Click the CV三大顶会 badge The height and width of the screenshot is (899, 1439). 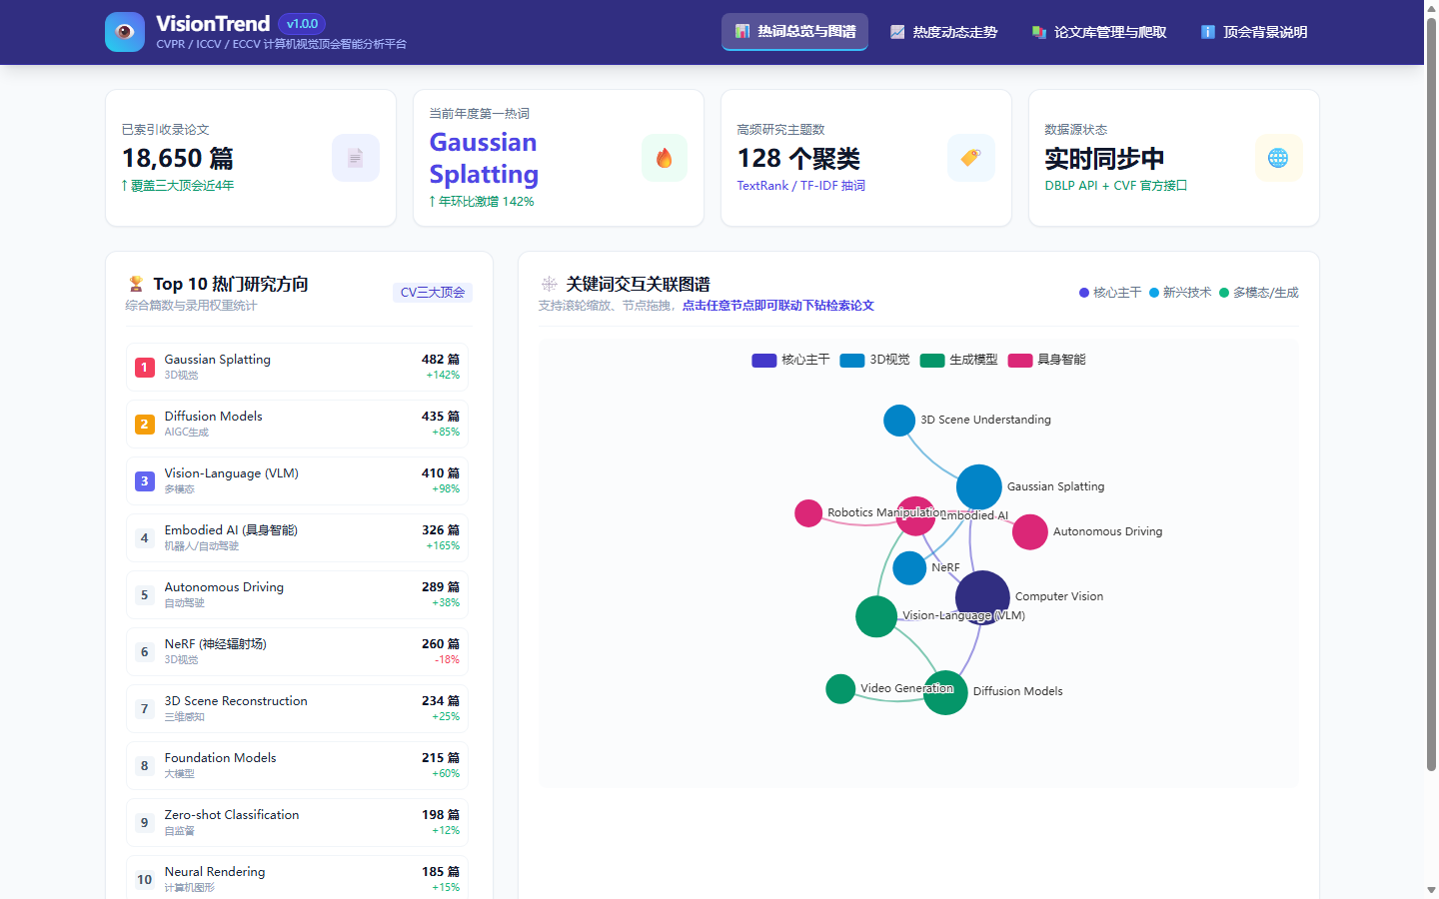433,293
